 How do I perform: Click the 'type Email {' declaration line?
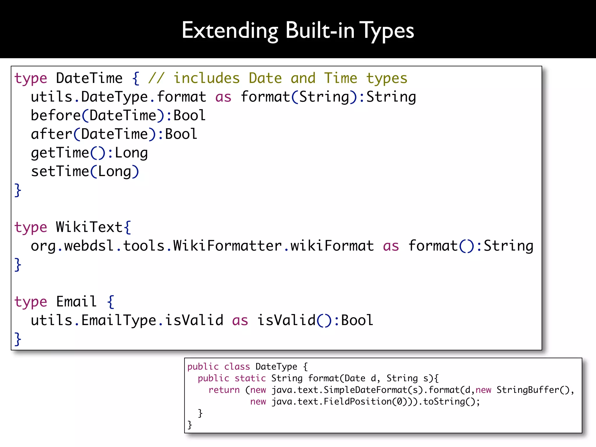point(65,302)
